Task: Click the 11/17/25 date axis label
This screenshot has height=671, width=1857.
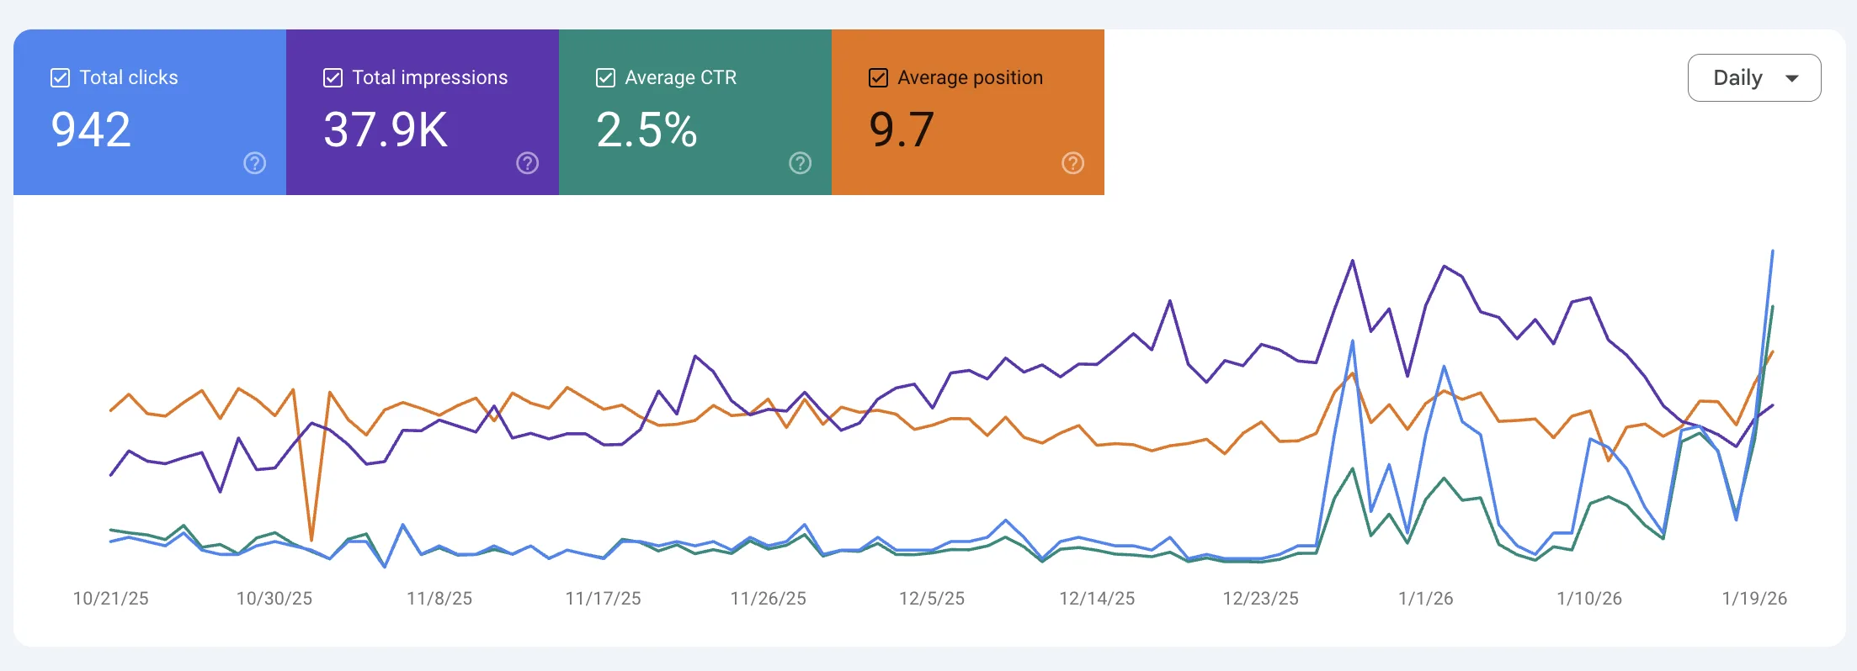Action: coord(603,599)
